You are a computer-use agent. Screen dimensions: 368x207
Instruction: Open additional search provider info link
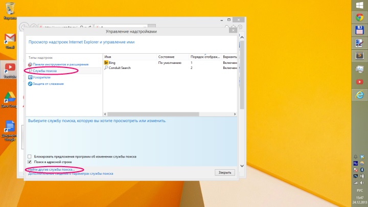(x=71, y=174)
